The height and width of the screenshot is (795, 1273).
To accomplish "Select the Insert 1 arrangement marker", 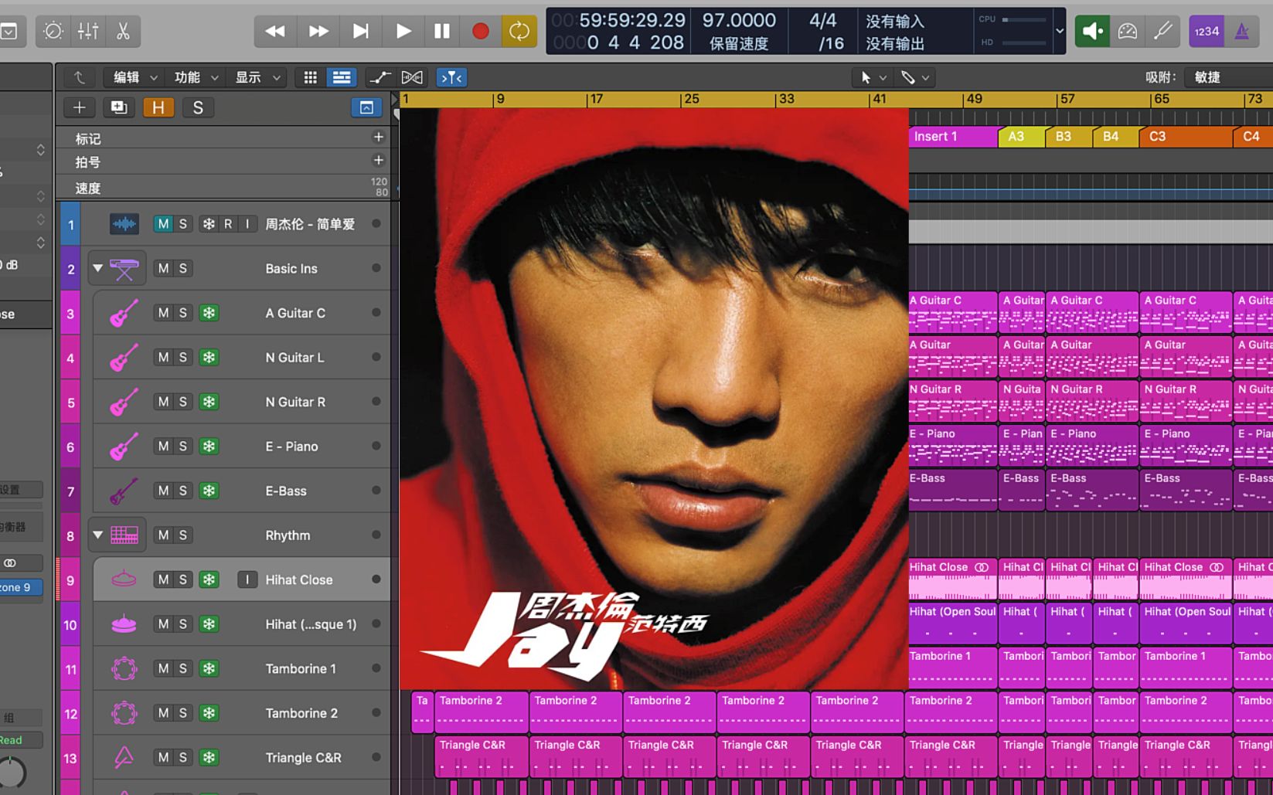I will (x=953, y=137).
